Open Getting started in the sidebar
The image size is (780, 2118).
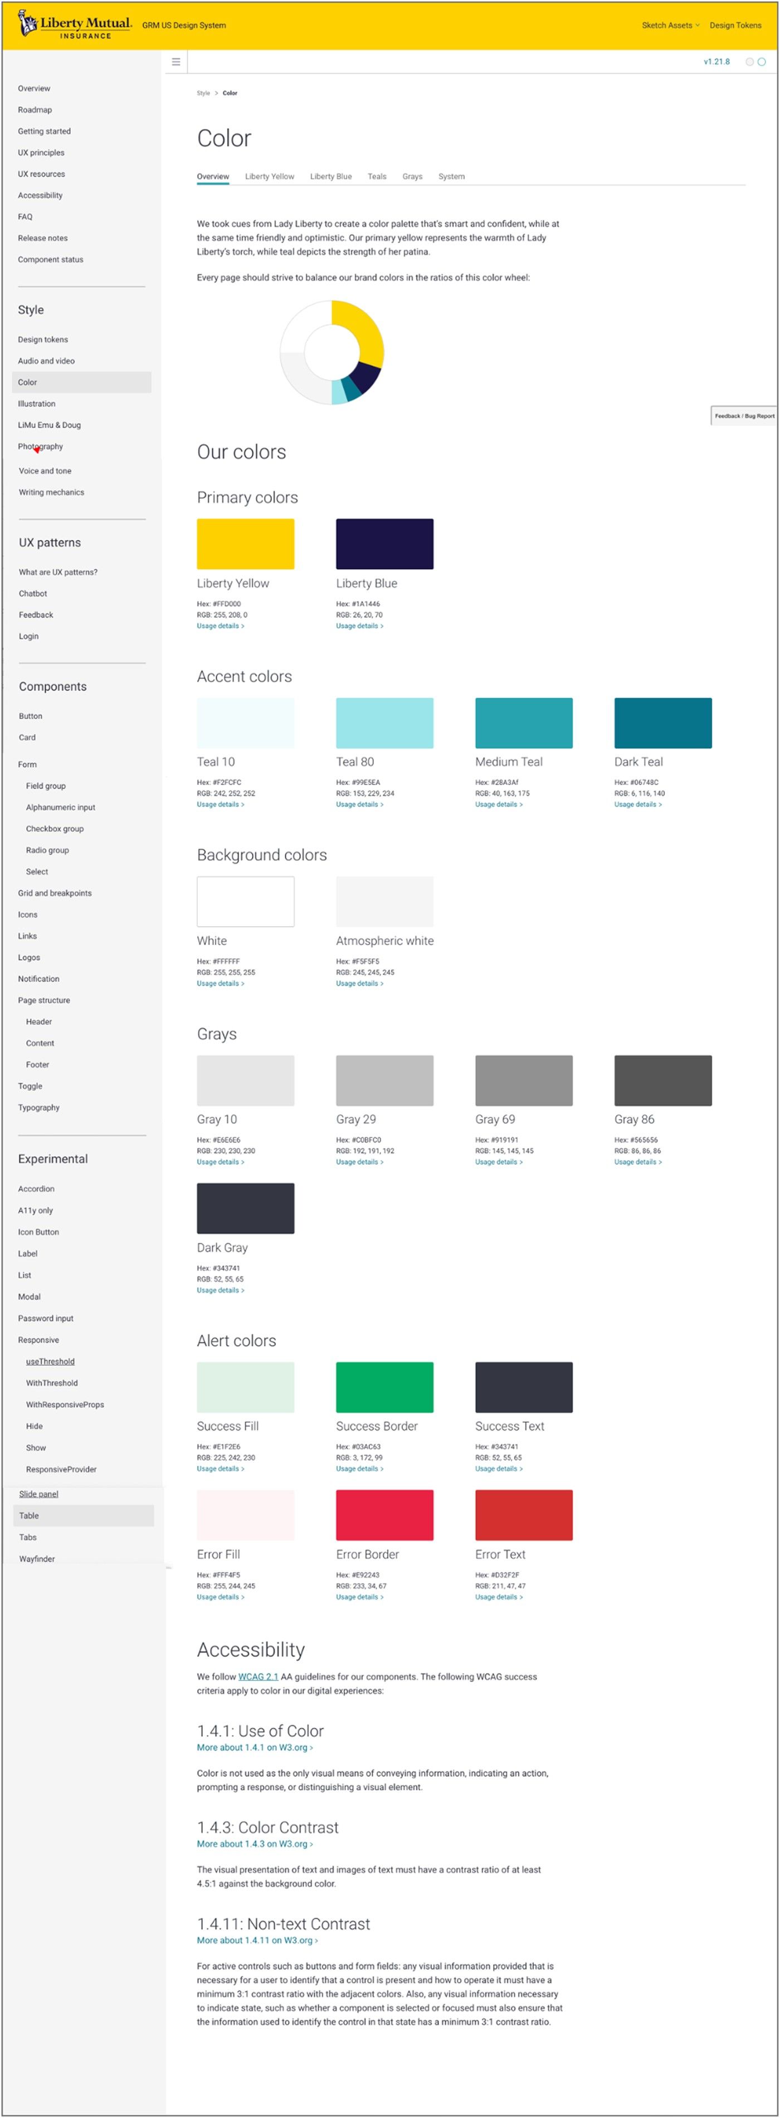[45, 132]
